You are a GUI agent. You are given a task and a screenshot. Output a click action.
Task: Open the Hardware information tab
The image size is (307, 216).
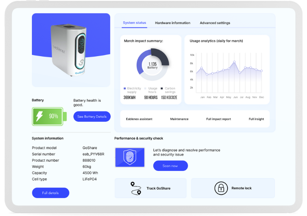coord(172,23)
